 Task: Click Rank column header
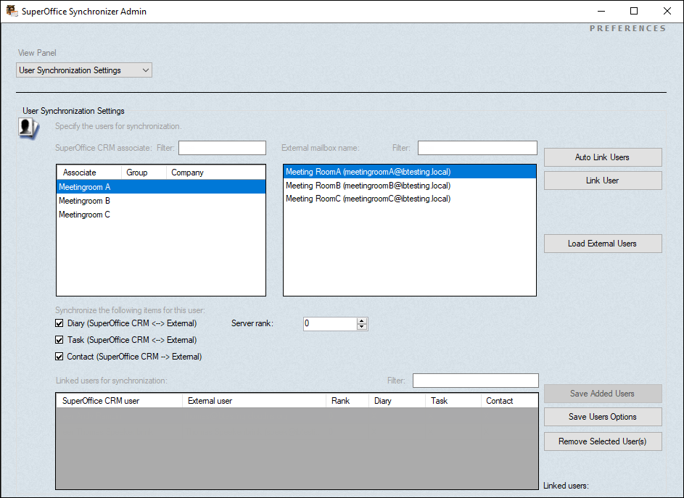coord(347,401)
